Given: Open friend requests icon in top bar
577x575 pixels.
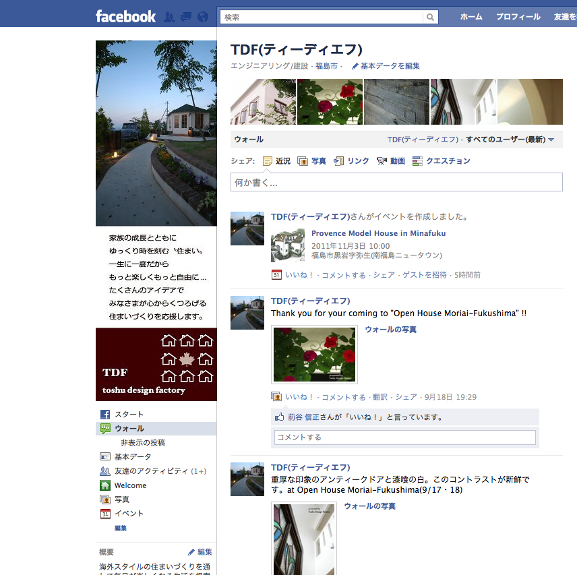Looking at the screenshot, I should point(169,17).
